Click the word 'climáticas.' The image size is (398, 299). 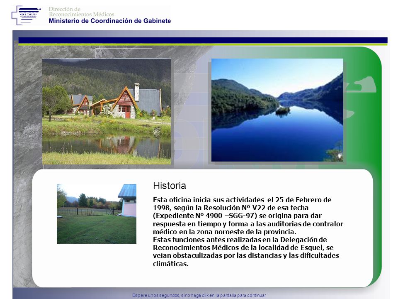(x=171, y=264)
